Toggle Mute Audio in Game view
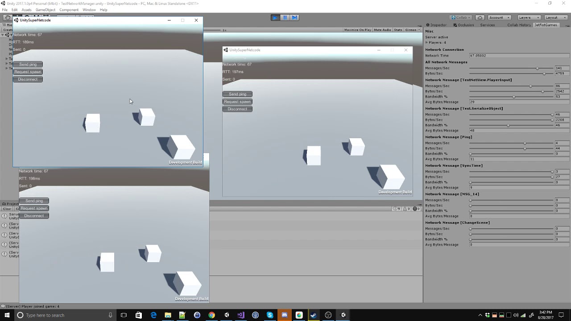 pyautogui.click(x=382, y=30)
